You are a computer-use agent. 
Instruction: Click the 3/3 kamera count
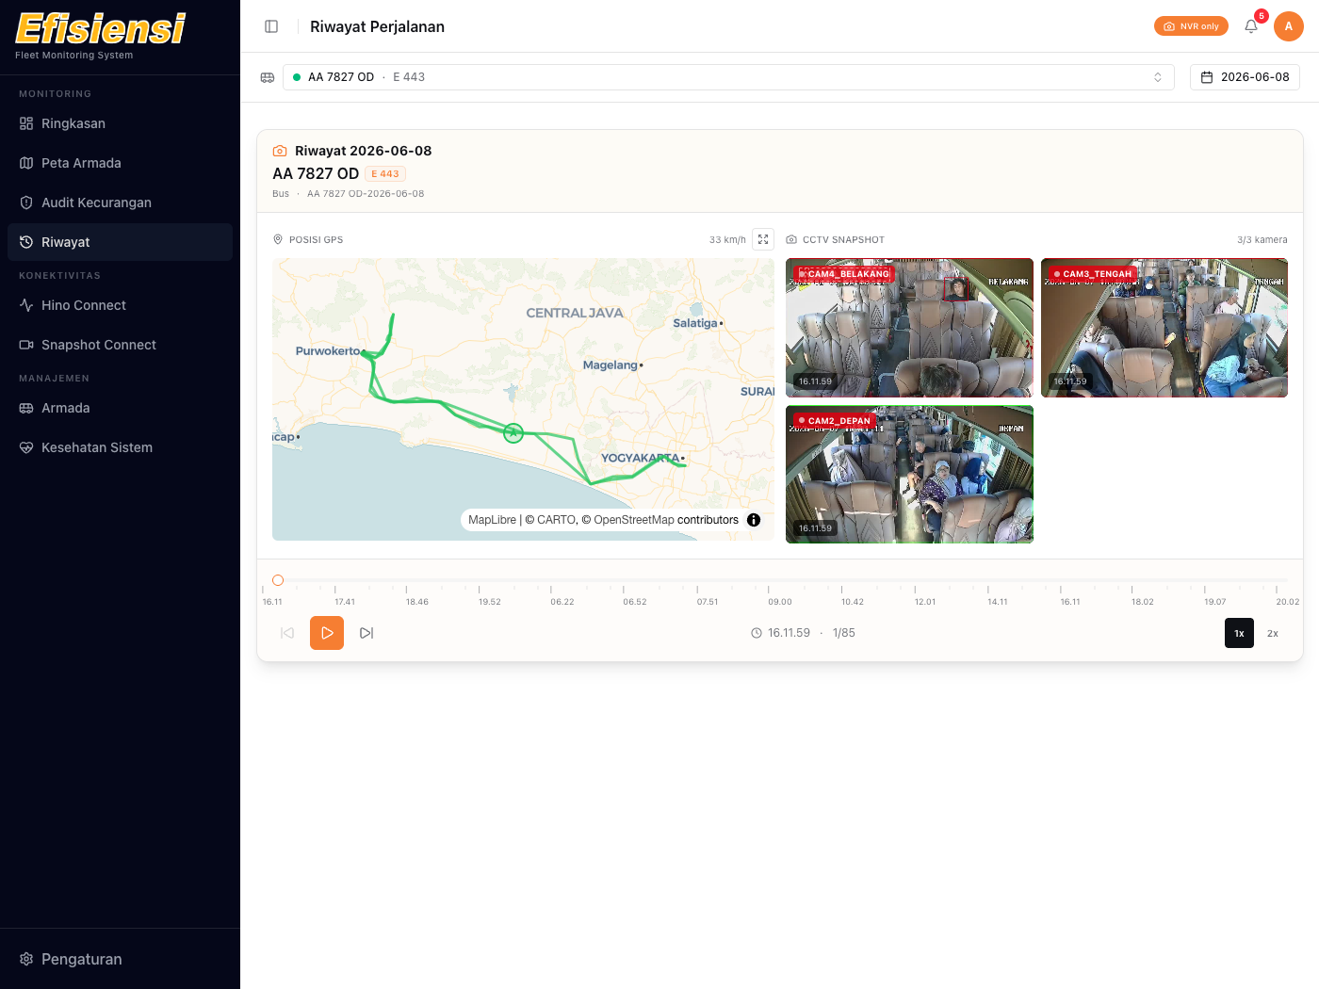click(1262, 239)
